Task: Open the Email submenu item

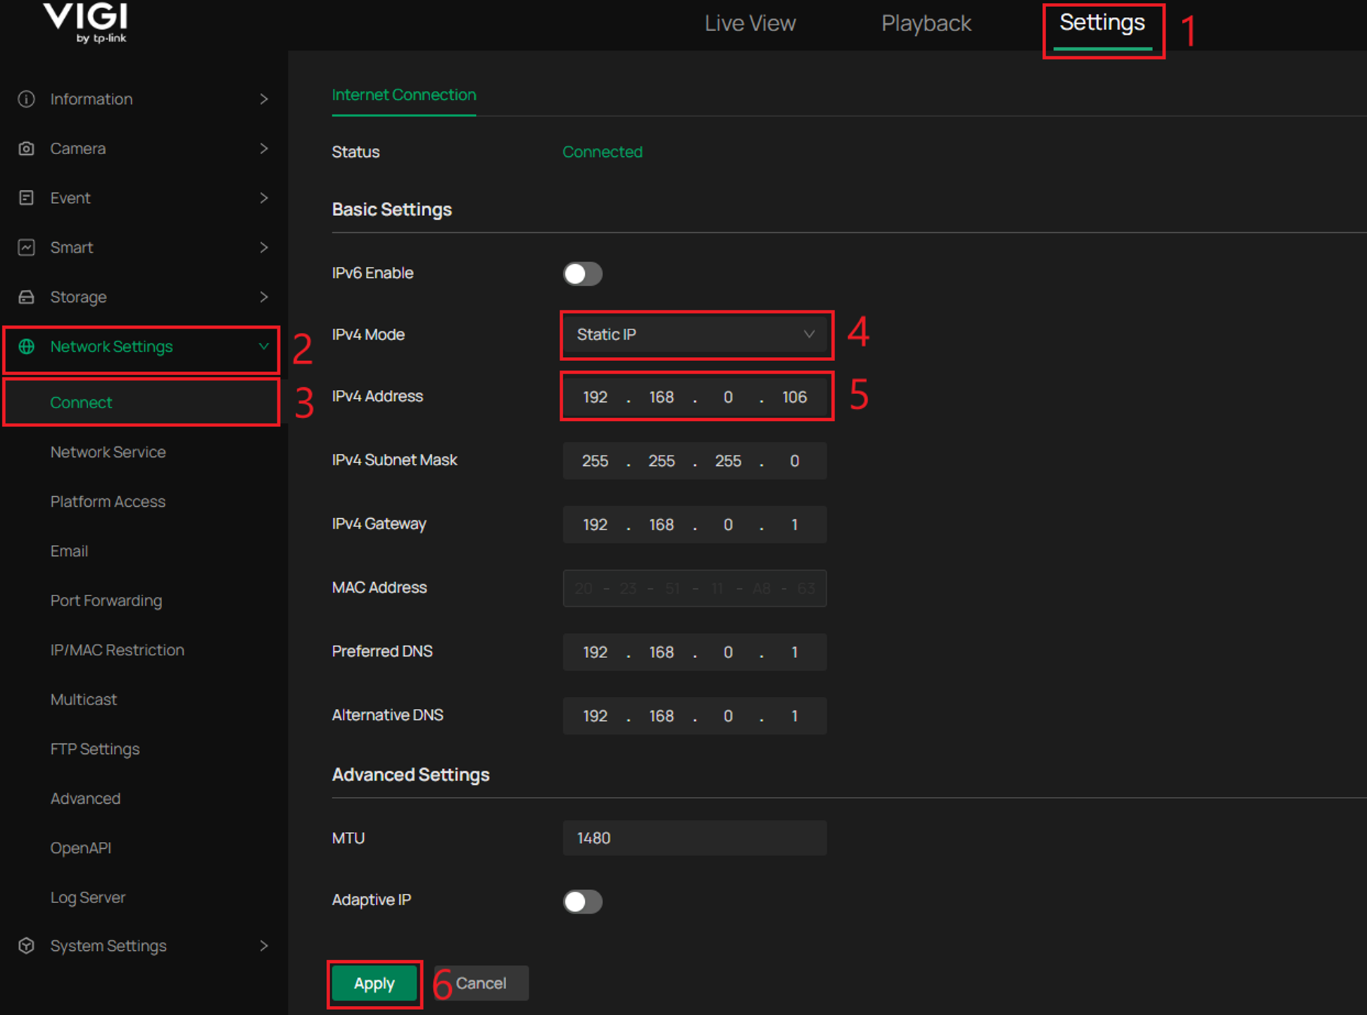Action: pos(69,550)
